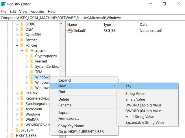Viewport: 185px width, 138px height.
Task: Select the WOW6432Node key
Action: pos(38,125)
